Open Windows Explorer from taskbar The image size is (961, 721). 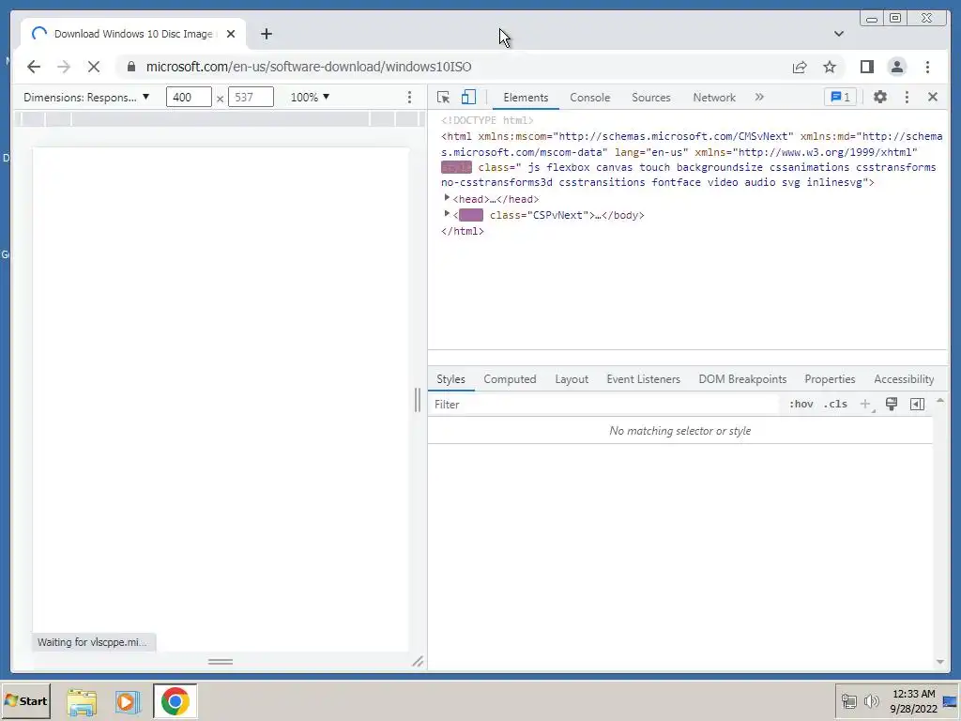tap(82, 701)
